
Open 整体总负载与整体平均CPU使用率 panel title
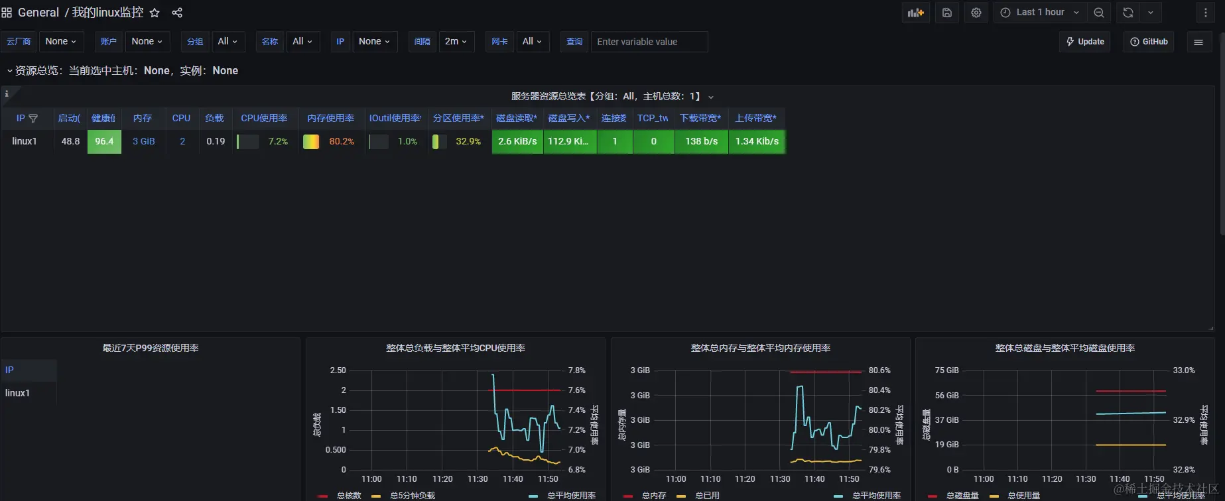tap(456, 348)
